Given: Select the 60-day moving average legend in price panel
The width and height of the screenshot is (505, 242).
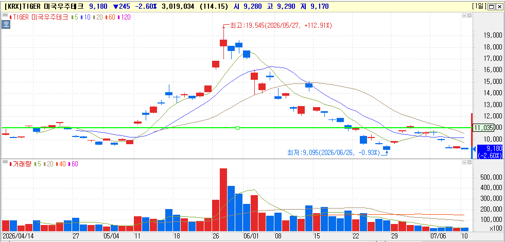Looking at the screenshot, I should point(111,18).
